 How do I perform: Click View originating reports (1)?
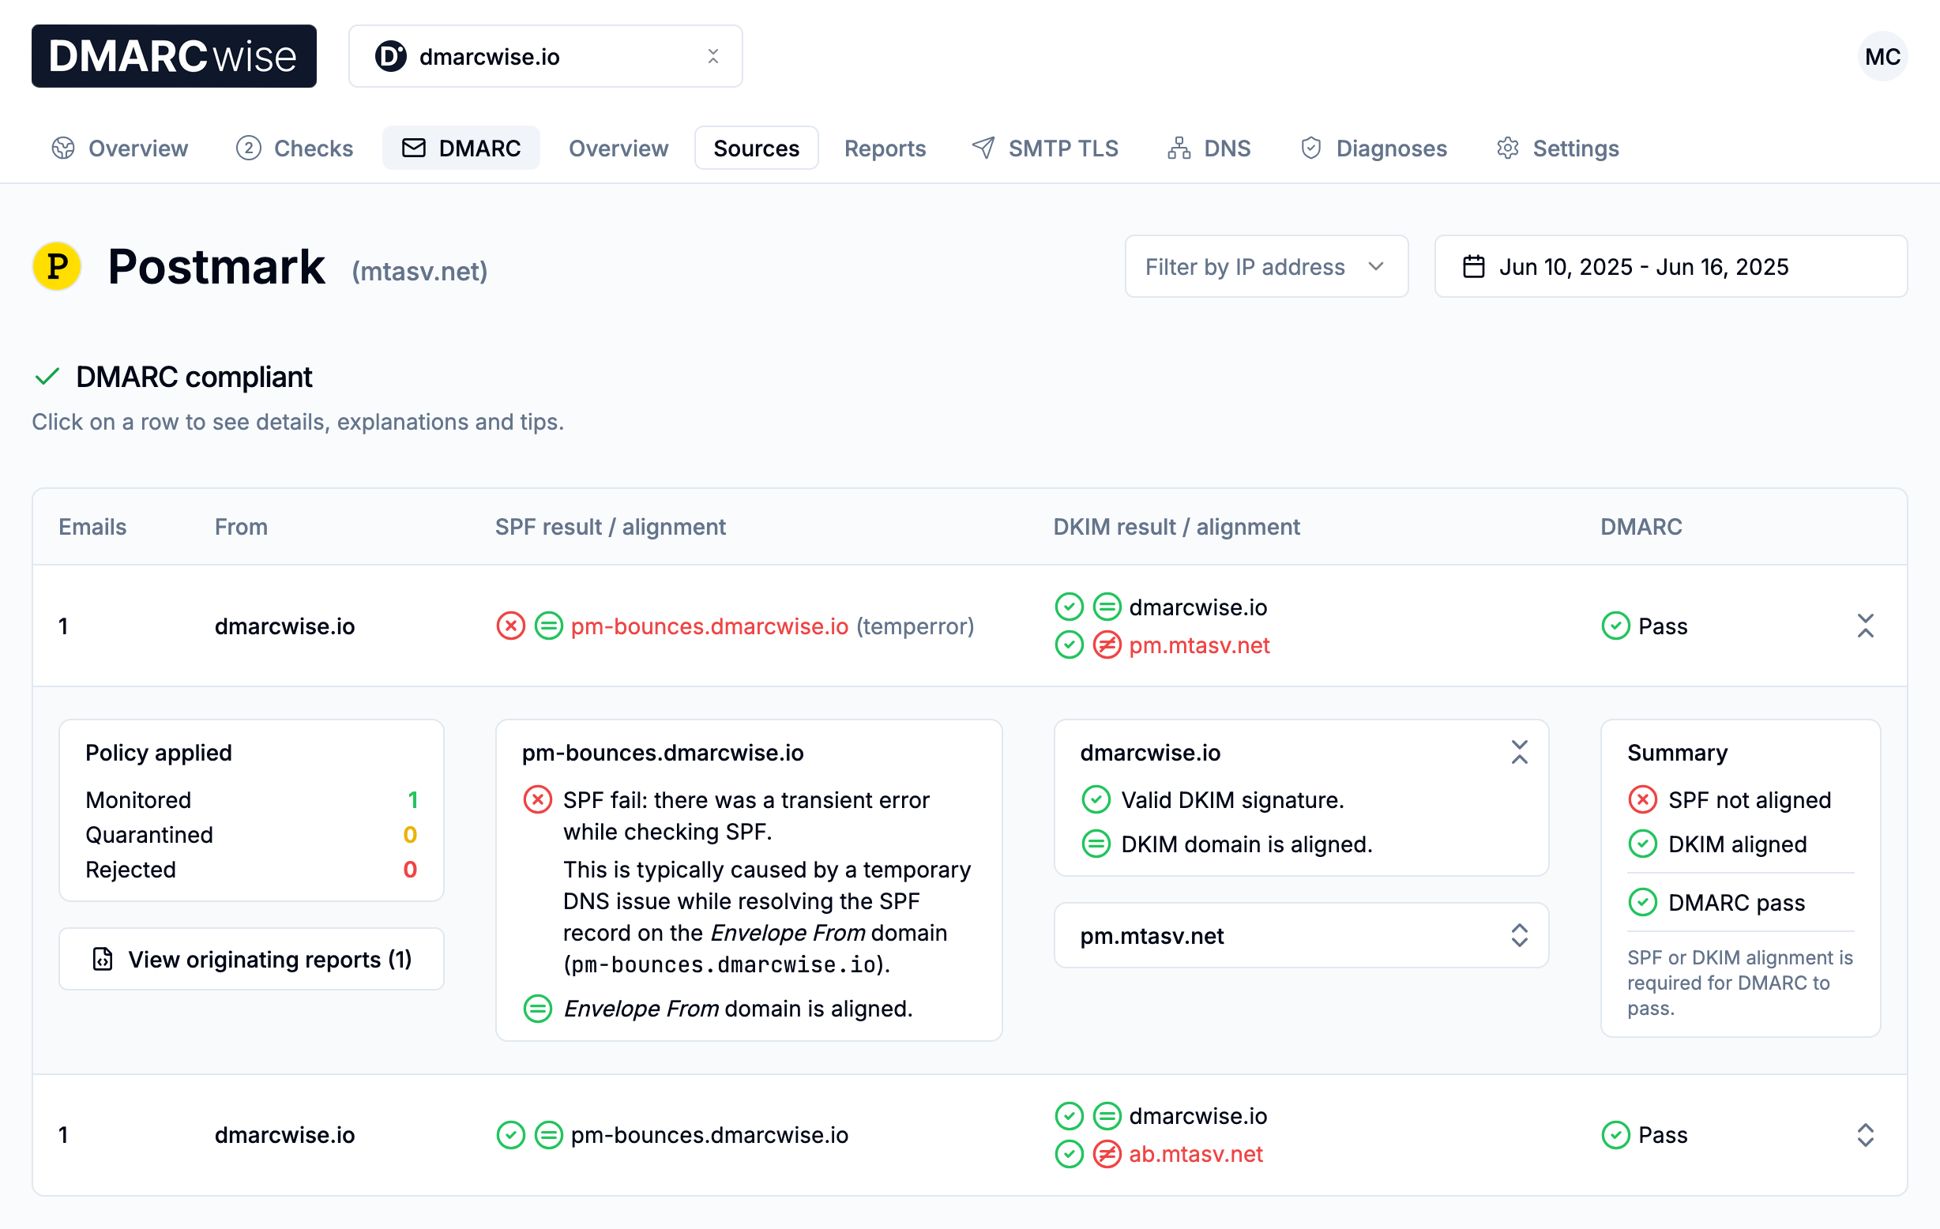[251, 959]
